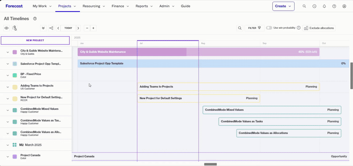
Task: Open Resourcing menu
Action: click(94, 6)
